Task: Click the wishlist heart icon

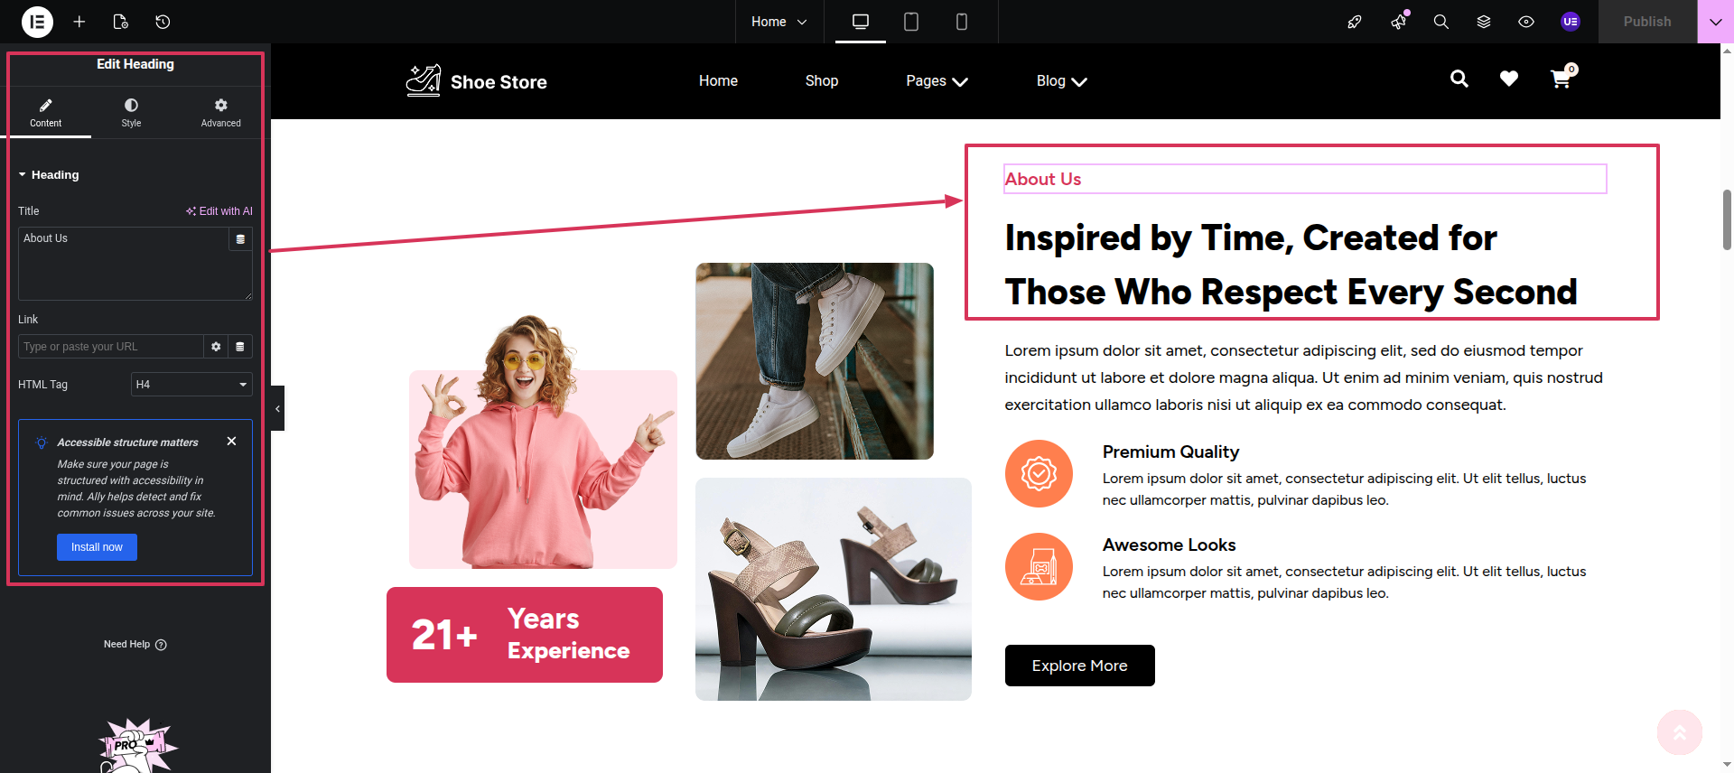Action: 1508,79
